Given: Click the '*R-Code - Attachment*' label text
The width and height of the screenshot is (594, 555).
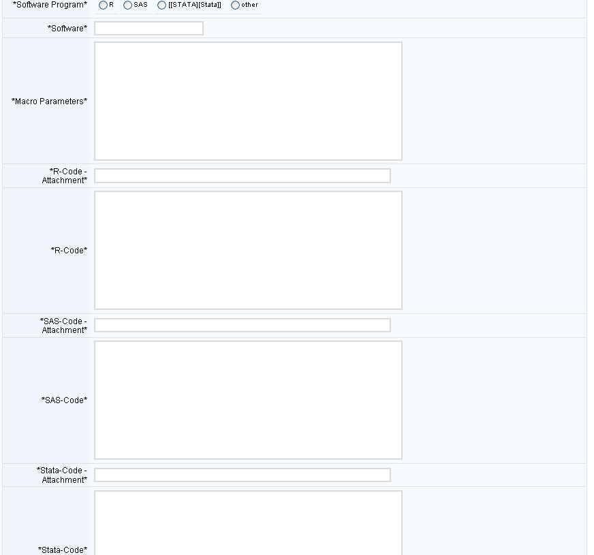Looking at the screenshot, I should (x=65, y=176).
